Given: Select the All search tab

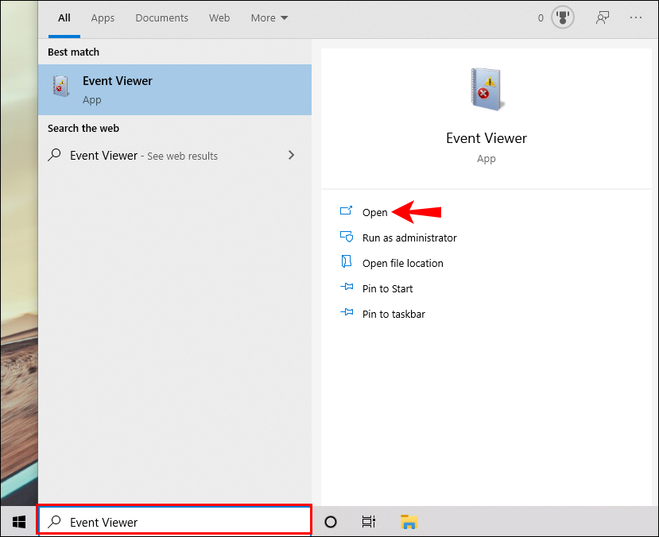Looking at the screenshot, I should [64, 17].
